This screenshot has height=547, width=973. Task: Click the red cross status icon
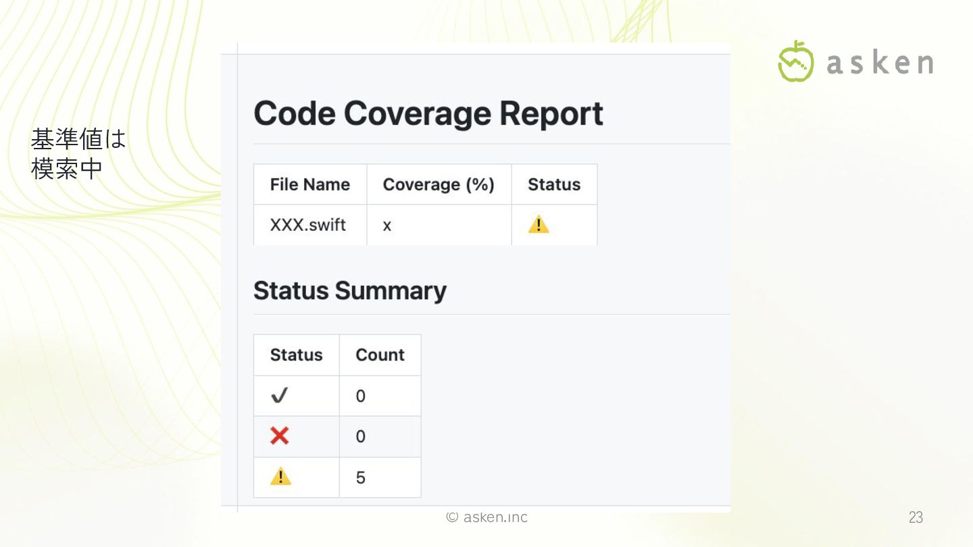tap(280, 436)
